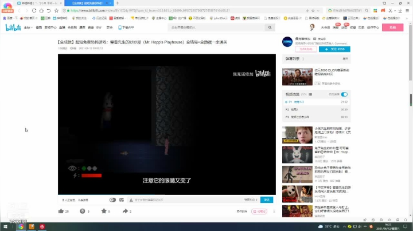Open 历史 history in header
The width and height of the screenshot is (413, 231).
coord(361,27)
